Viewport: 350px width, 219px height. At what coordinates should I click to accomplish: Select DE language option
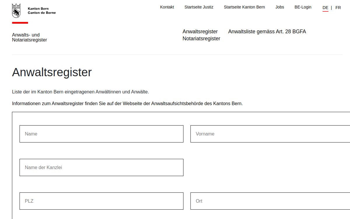(x=325, y=8)
